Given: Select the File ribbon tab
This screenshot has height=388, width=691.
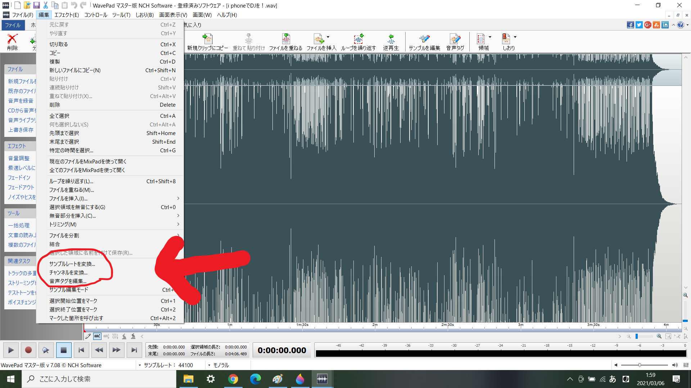Looking at the screenshot, I should point(13,25).
